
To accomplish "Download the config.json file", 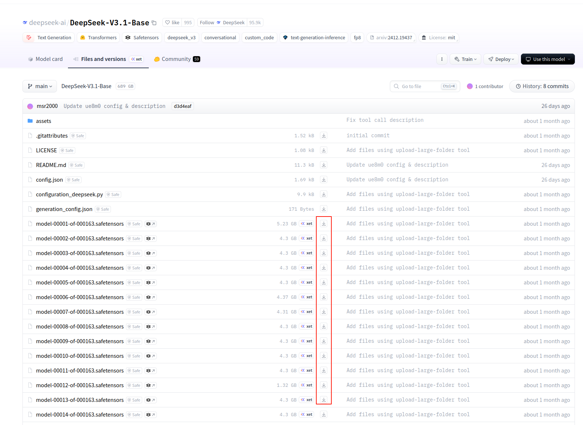I will tap(324, 179).
